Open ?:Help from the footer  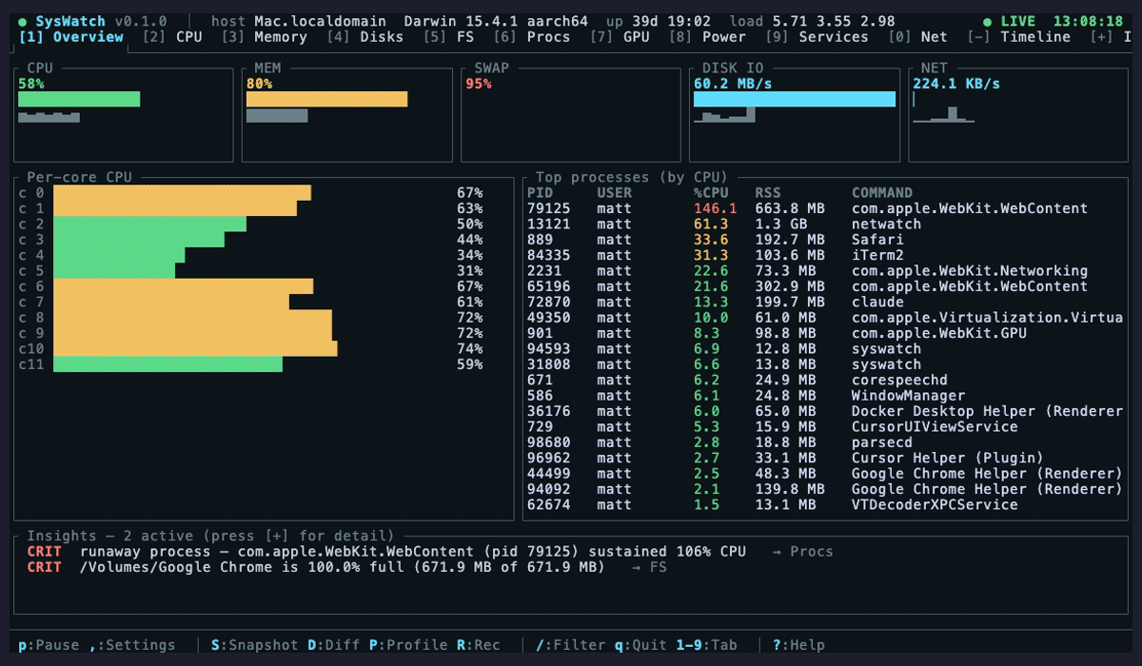pyautogui.click(x=798, y=645)
